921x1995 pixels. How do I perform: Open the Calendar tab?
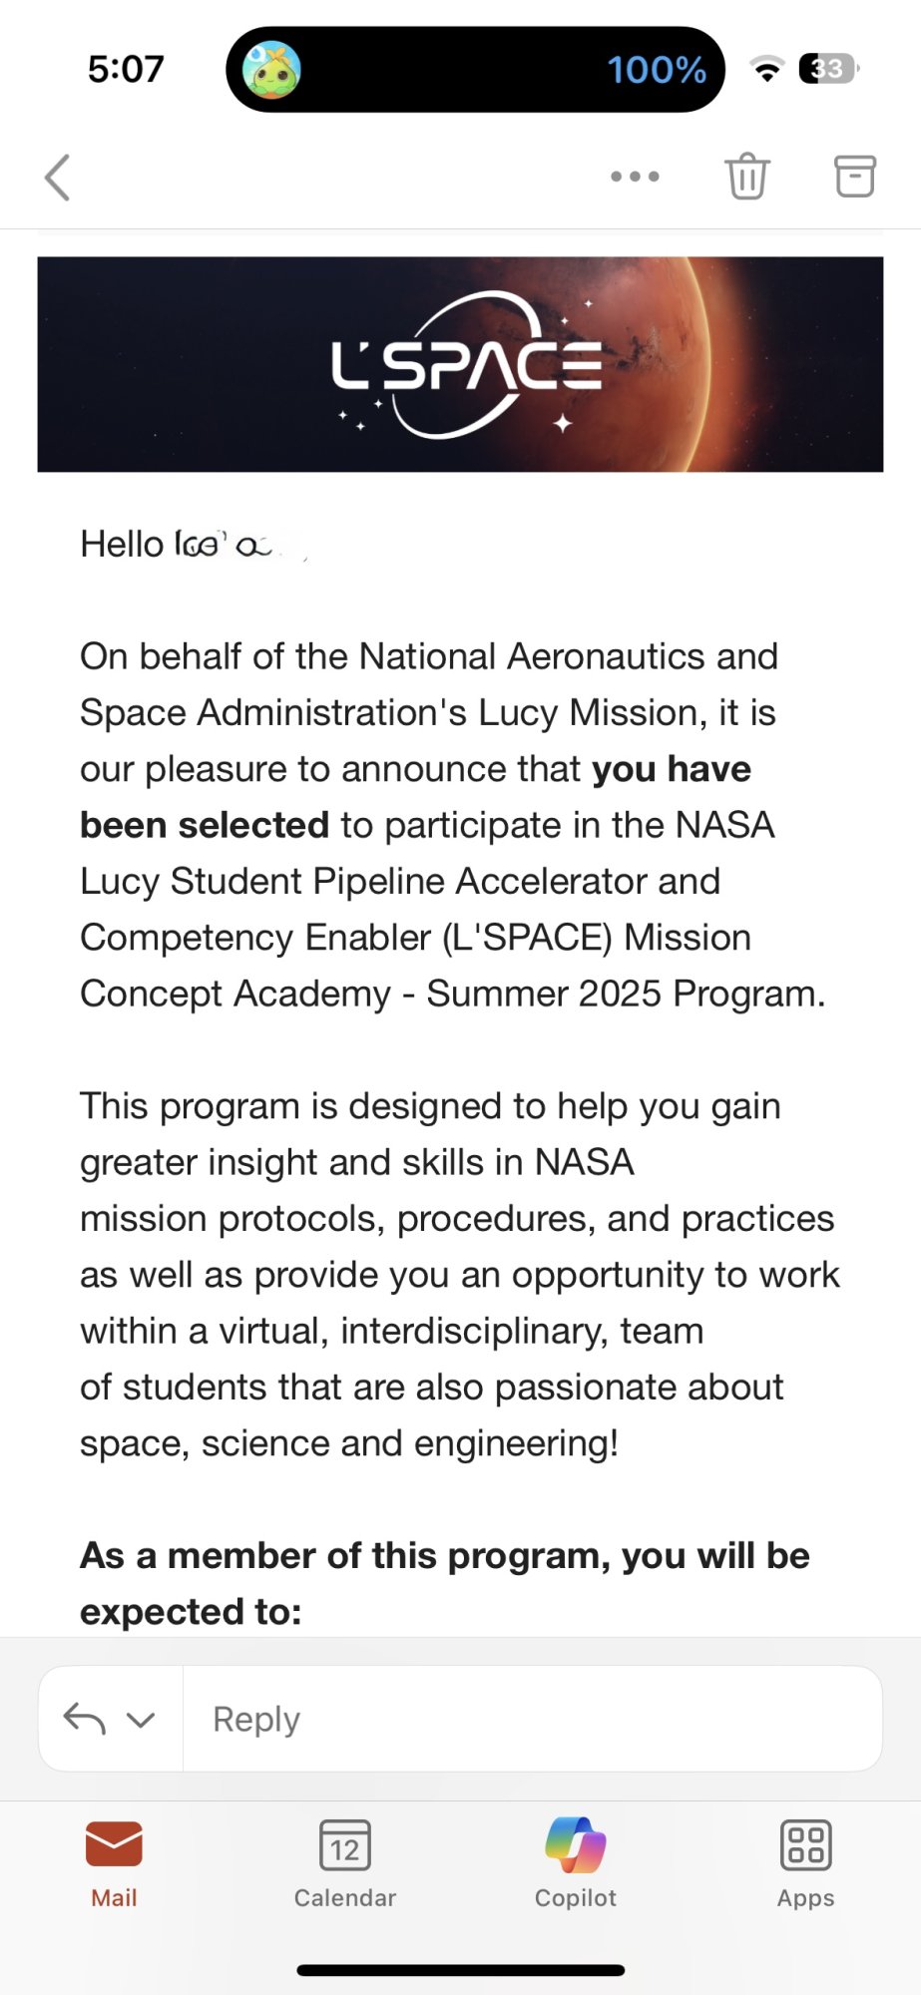coord(344,1861)
